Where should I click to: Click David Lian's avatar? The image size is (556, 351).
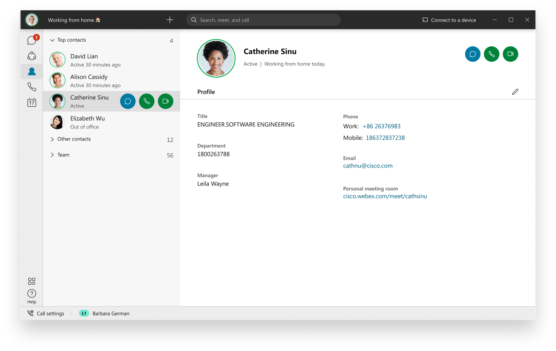57,60
